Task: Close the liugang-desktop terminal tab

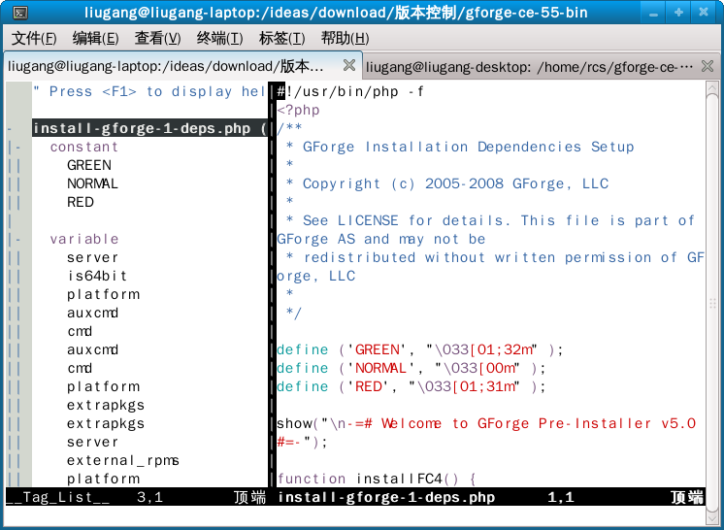Action: 708,66
